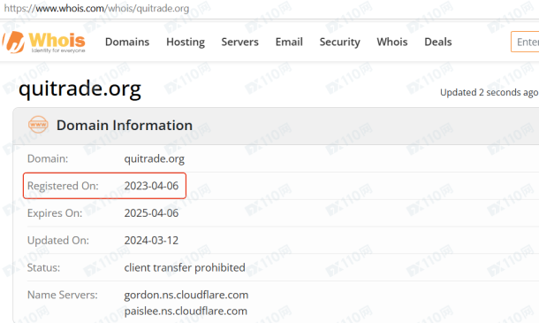The height and width of the screenshot is (323, 539).
Task: Open the Servers menu
Action: click(240, 42)
